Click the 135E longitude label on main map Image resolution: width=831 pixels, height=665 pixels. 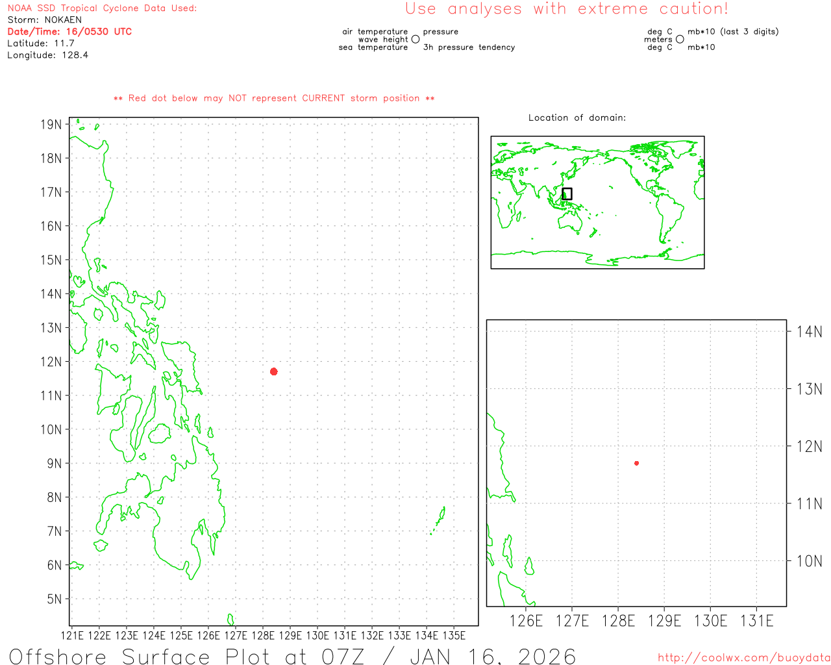coord(454,635)
